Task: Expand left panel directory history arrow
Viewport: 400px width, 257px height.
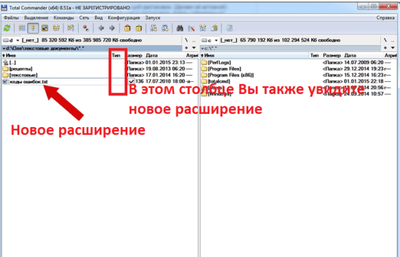Action: [194, 48]
